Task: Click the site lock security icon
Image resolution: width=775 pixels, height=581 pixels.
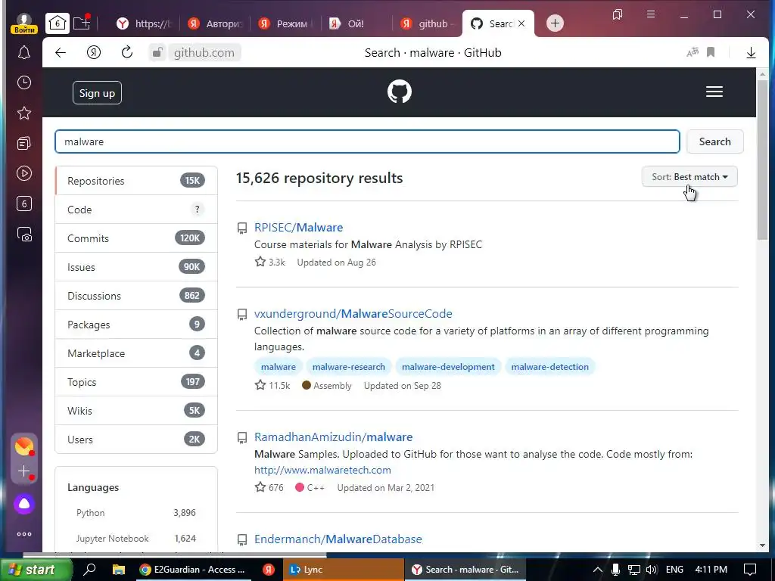Action: point(157,52)
